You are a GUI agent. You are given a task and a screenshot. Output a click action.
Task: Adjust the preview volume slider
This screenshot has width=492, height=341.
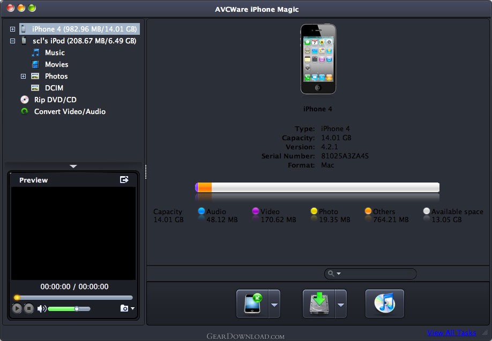click(69, 309)
